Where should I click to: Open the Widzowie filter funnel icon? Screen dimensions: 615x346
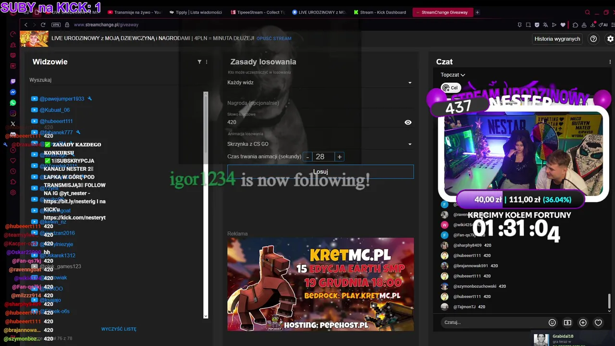(199, 62)
